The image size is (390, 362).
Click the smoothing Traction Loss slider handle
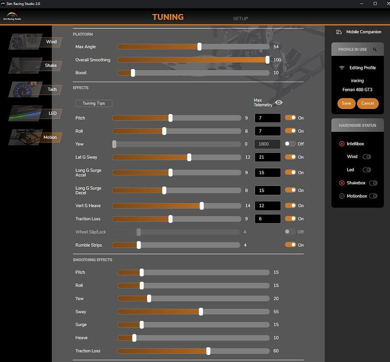click(x=208, y=351)
